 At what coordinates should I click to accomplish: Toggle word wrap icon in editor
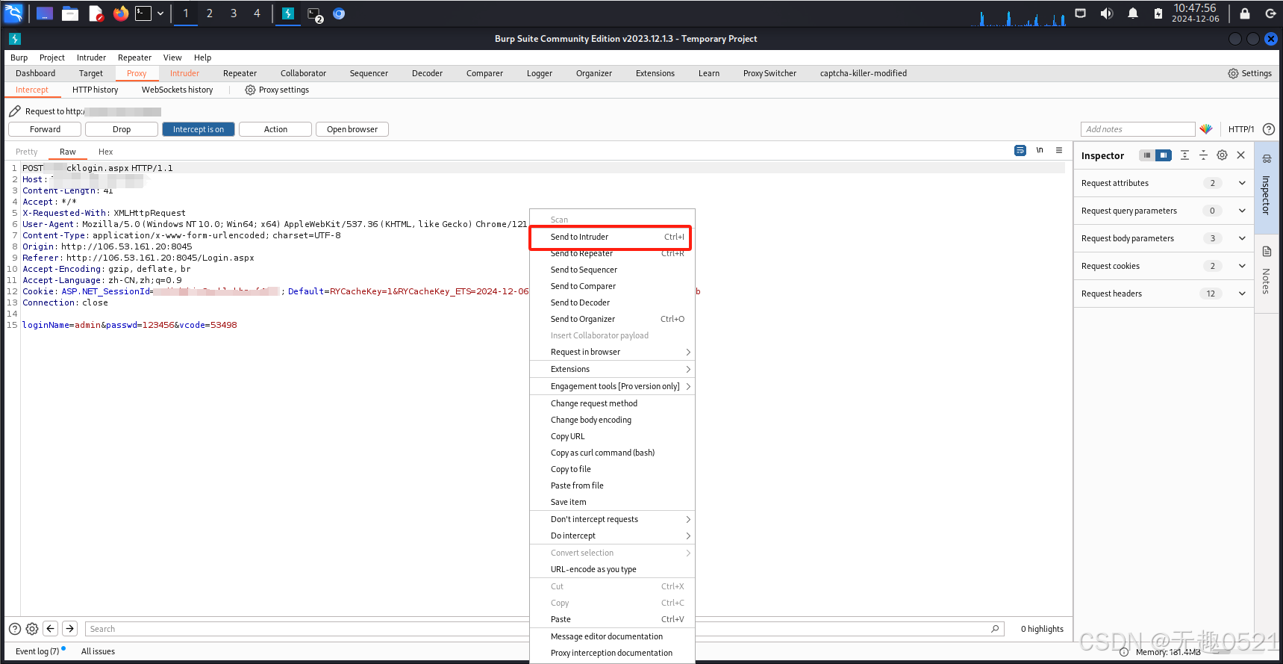point(1020,150)
